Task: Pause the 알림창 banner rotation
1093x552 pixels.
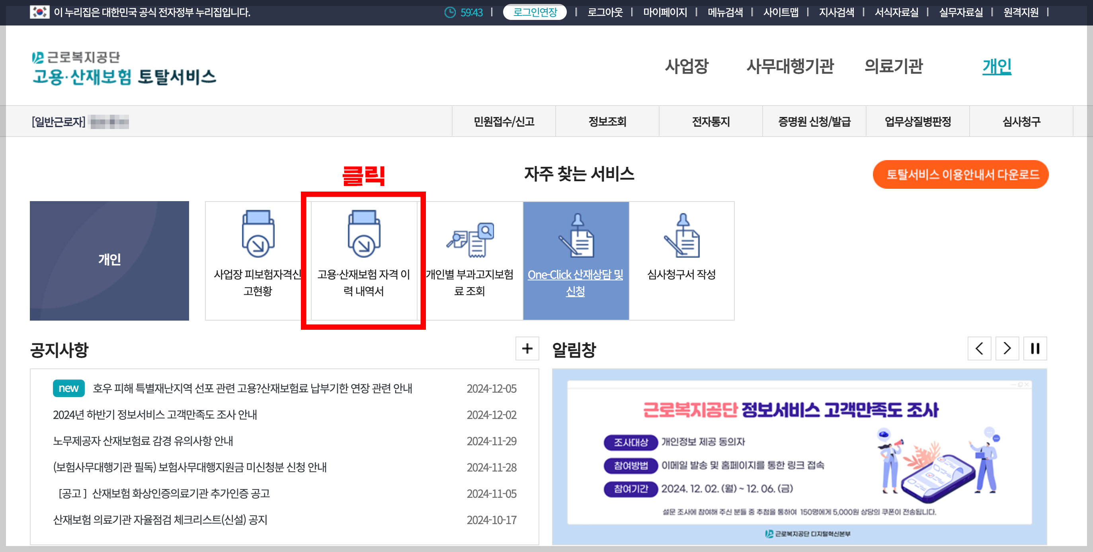Action: click(x=1035, y=348)
